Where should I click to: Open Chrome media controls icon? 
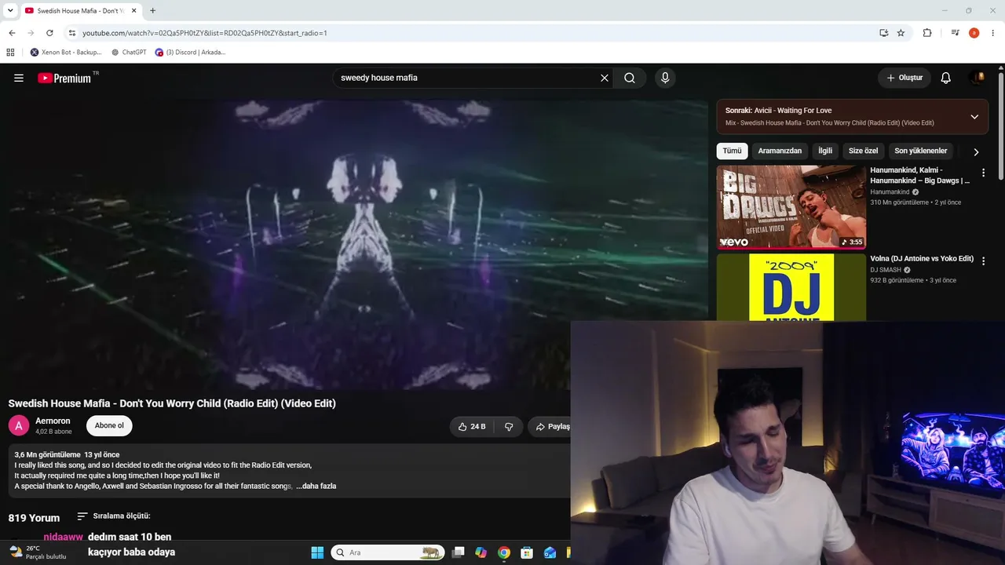tap(955, 33)
